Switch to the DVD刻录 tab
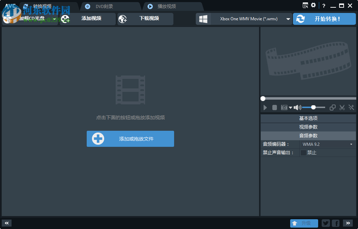Image resolution: width=358 pixels, height=229 pixels. pyautogui.click(x=104, y=6)
